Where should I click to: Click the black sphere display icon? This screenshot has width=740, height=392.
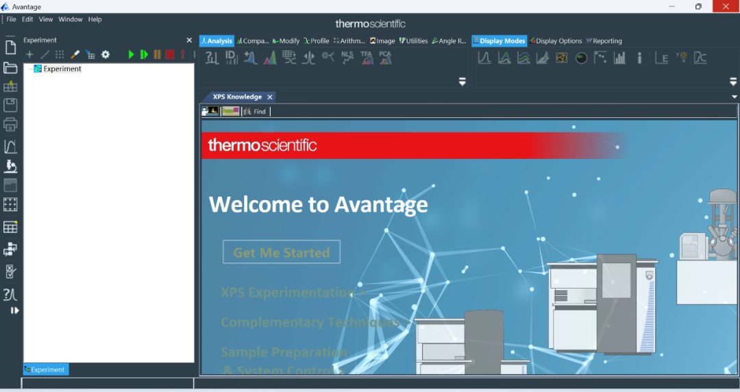click(582, 58)
